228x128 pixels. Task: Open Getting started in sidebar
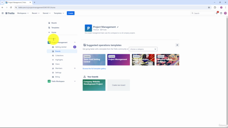point(61,47)
